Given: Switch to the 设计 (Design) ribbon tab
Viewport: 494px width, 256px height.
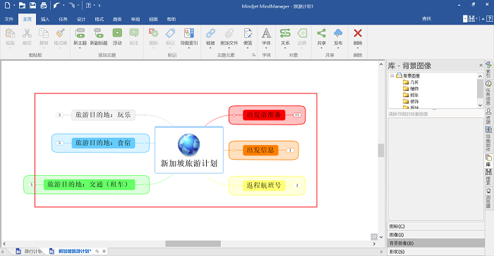Looking at the screenshot, I should pyautogui.click(x=81, y=19).
